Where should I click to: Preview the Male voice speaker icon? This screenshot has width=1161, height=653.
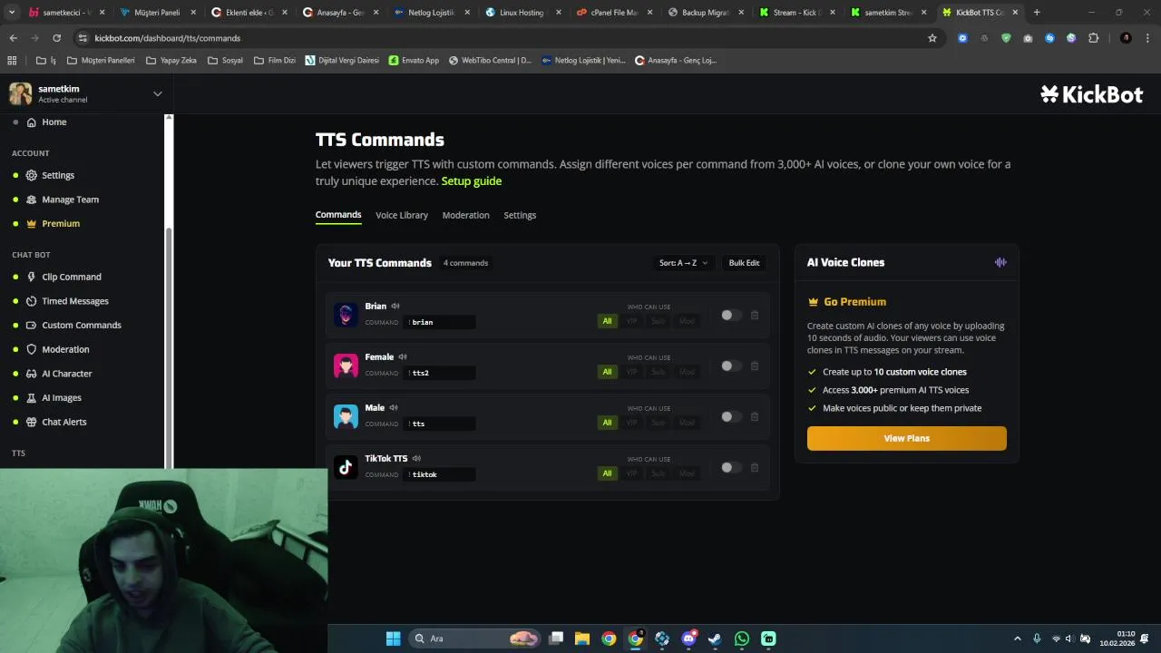point(394,408)
